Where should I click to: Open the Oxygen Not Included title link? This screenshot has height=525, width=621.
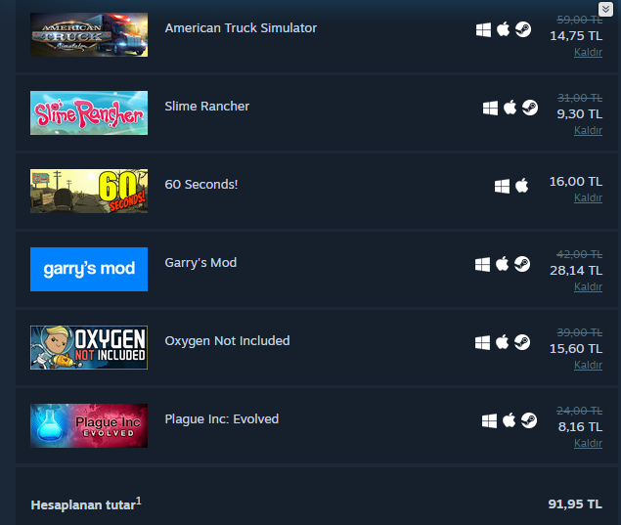click(227, 341)
